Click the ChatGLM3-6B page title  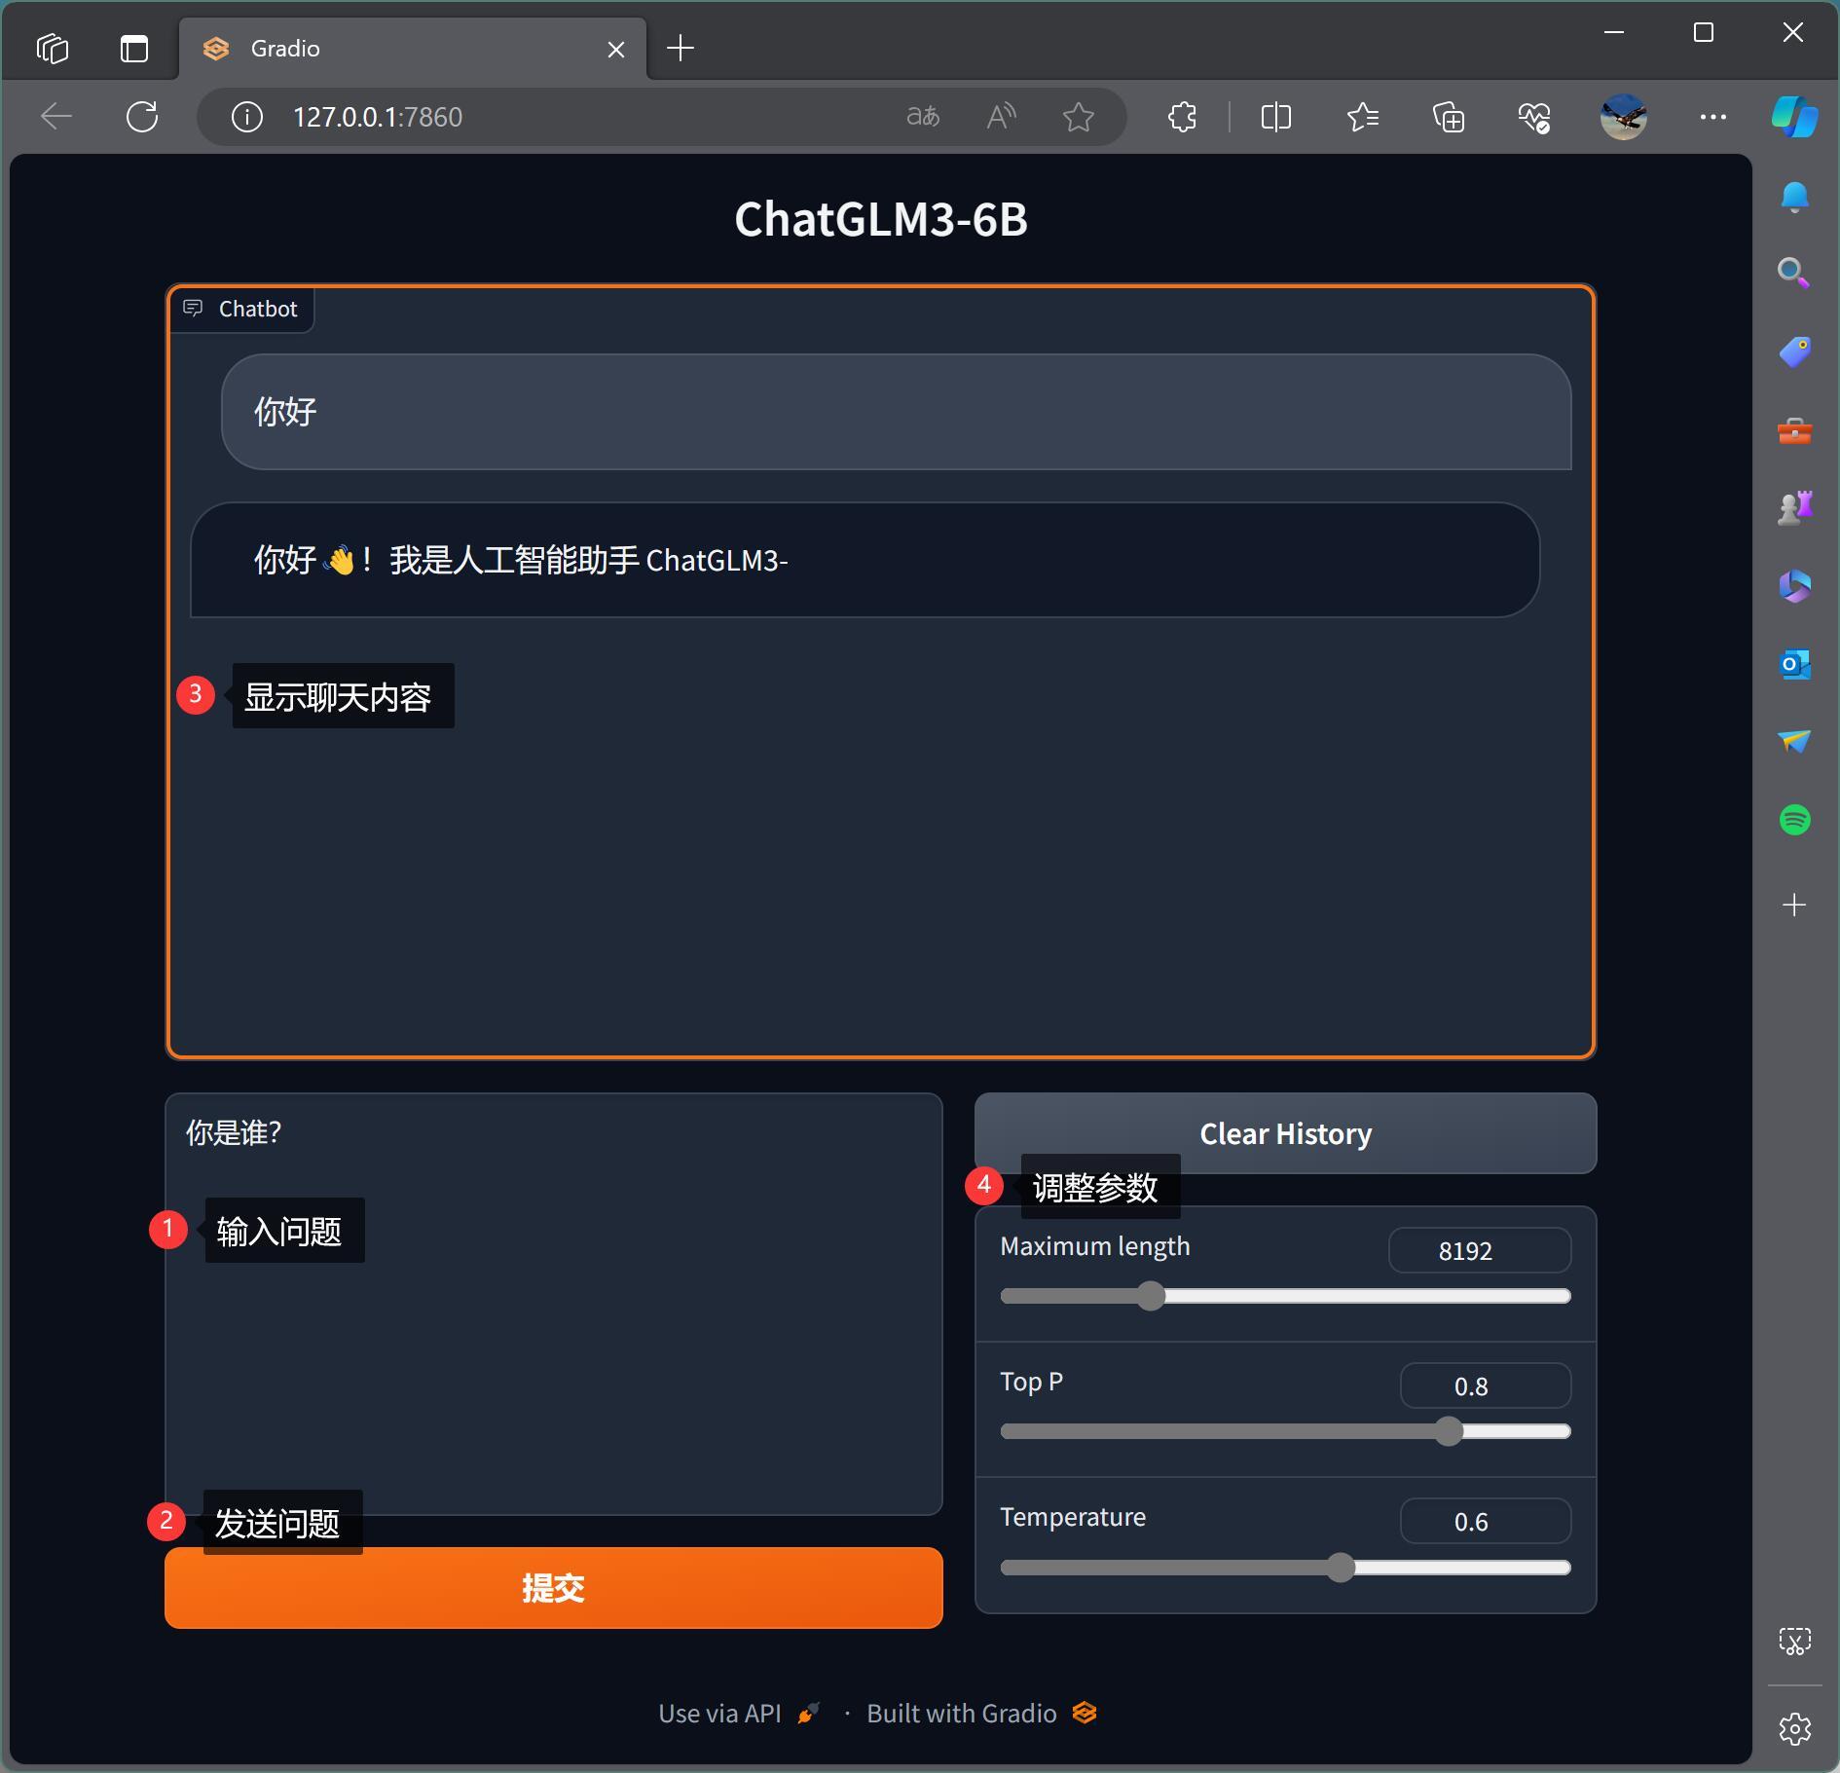pos(881,219)
